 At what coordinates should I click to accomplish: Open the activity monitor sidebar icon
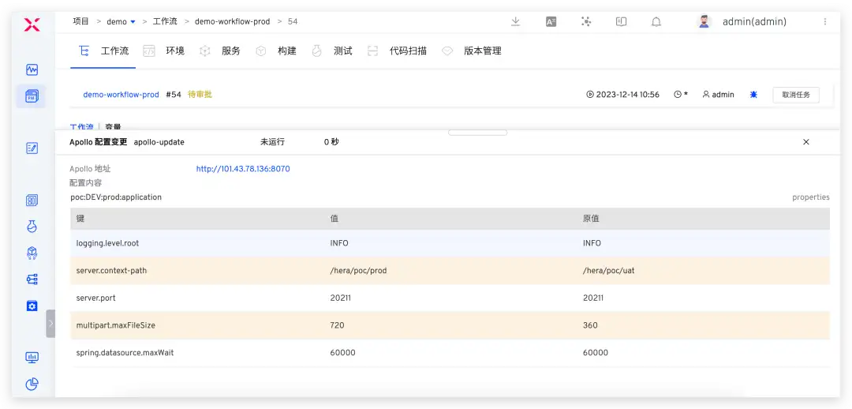(32, 69)
